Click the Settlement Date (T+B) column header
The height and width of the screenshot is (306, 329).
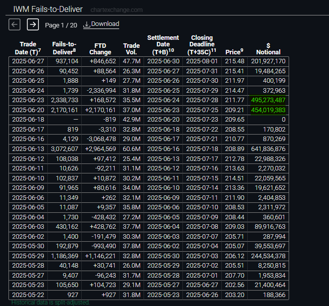[163, 45]
